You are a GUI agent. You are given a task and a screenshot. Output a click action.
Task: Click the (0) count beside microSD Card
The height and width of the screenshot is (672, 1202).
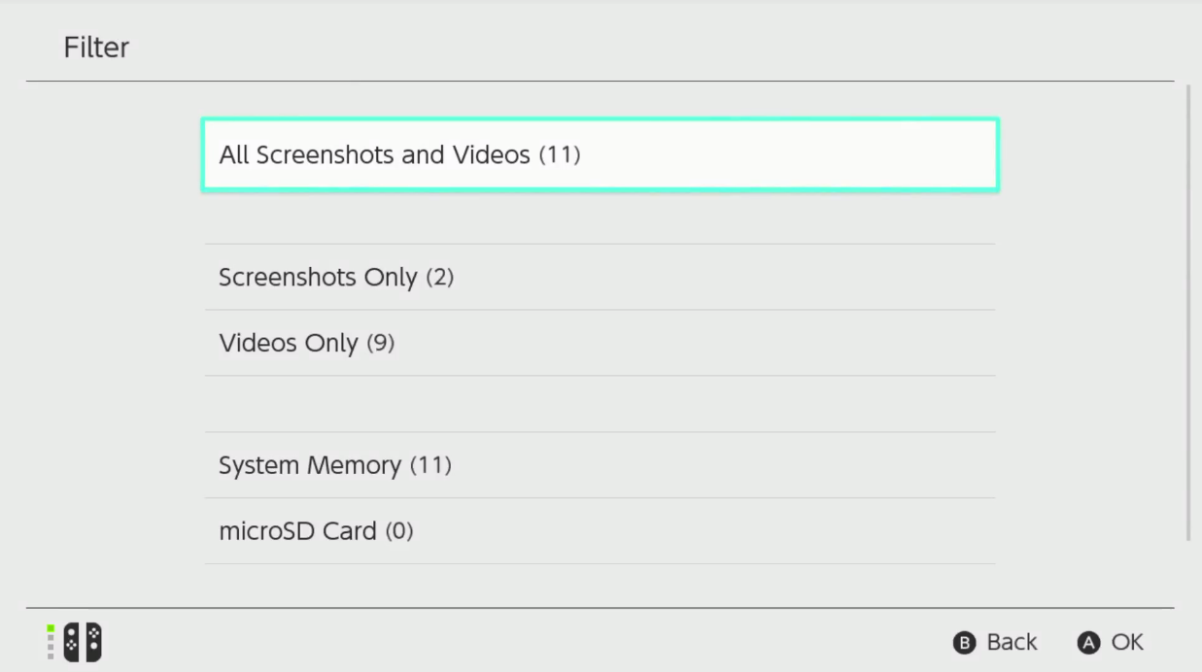click(398, 531)
